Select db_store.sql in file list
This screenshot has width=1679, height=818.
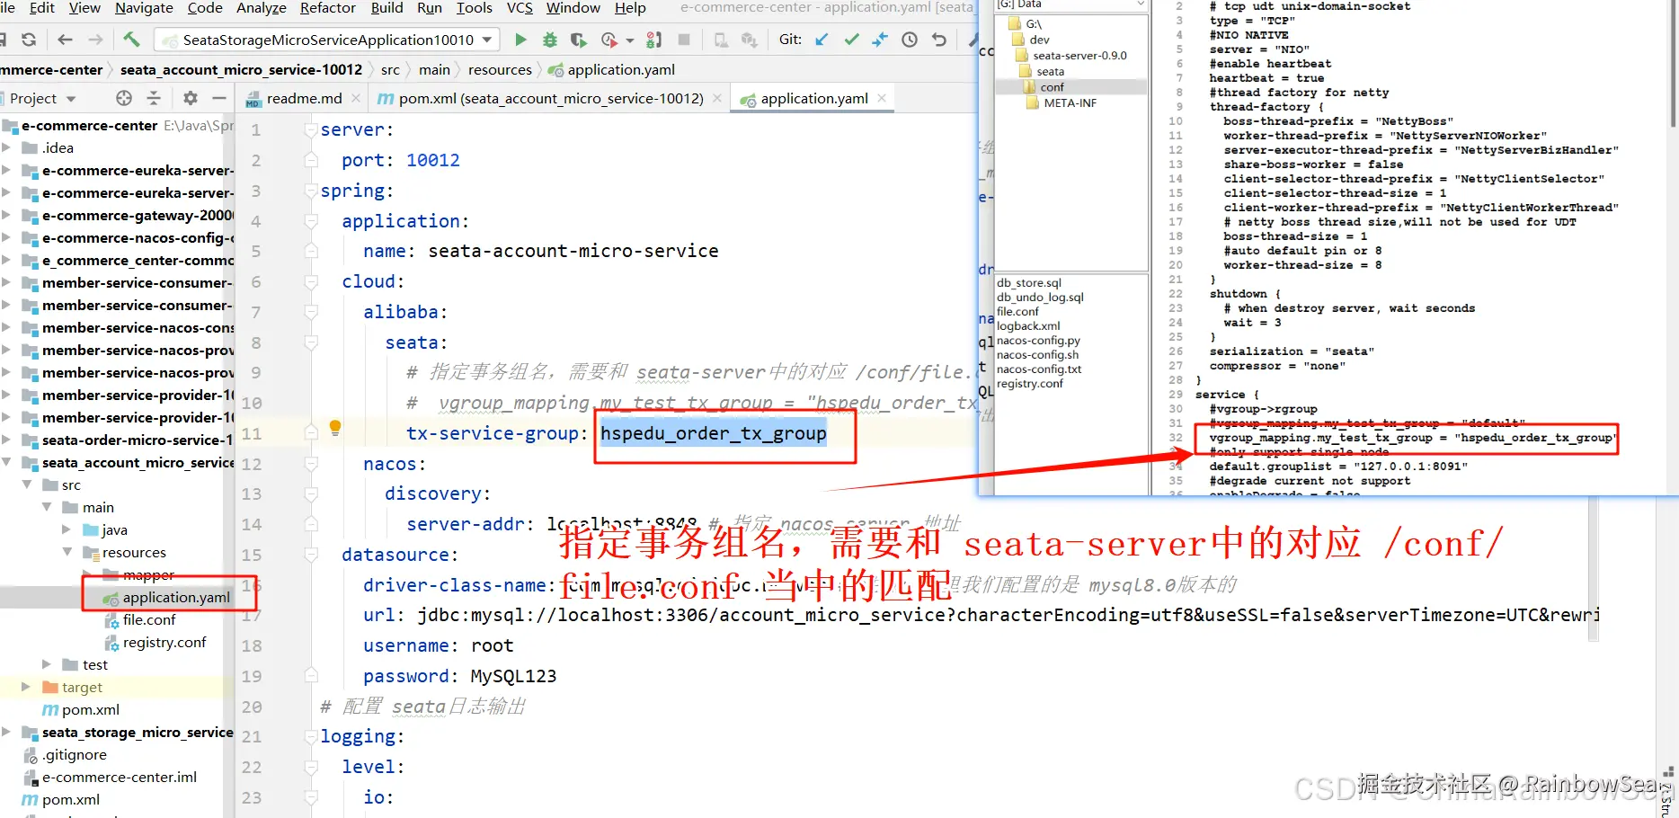pyautogui.click(x=1029, y=282)
